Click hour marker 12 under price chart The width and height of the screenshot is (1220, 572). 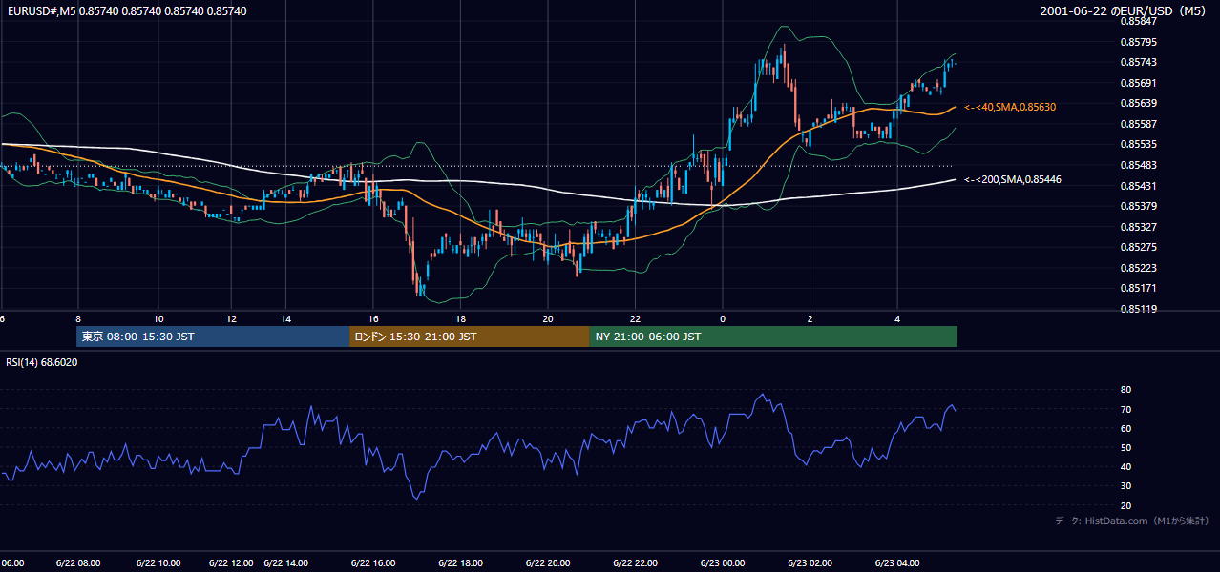232,318
